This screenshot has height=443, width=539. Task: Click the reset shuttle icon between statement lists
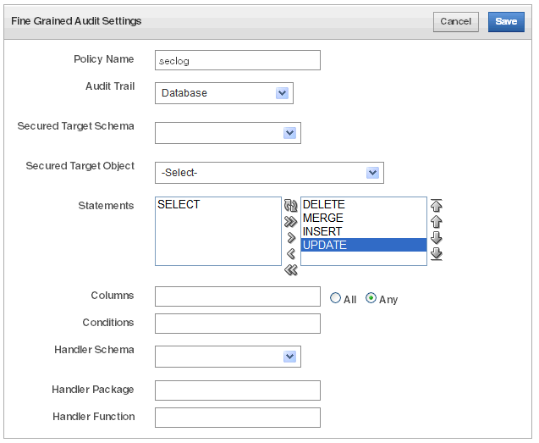tap(290, 206)
